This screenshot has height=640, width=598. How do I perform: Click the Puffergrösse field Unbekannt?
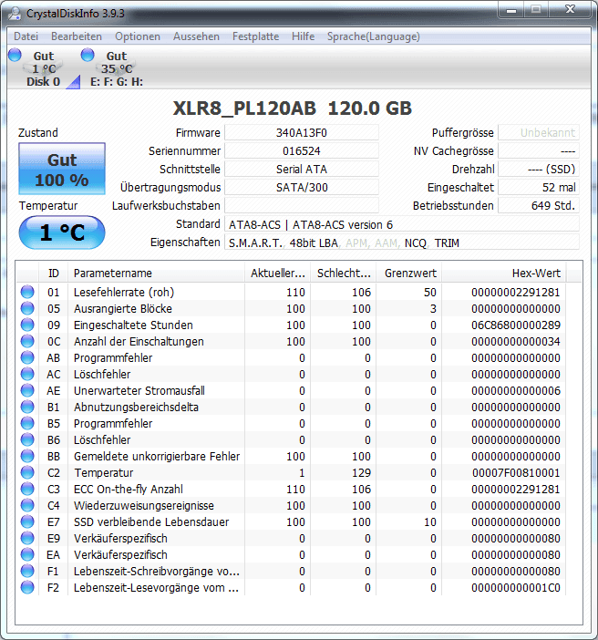tap(539, 133)
